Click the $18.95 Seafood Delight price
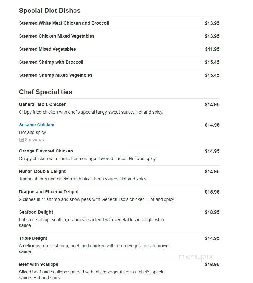The height and width of the screenshot is (283, 253). (212, 212)
